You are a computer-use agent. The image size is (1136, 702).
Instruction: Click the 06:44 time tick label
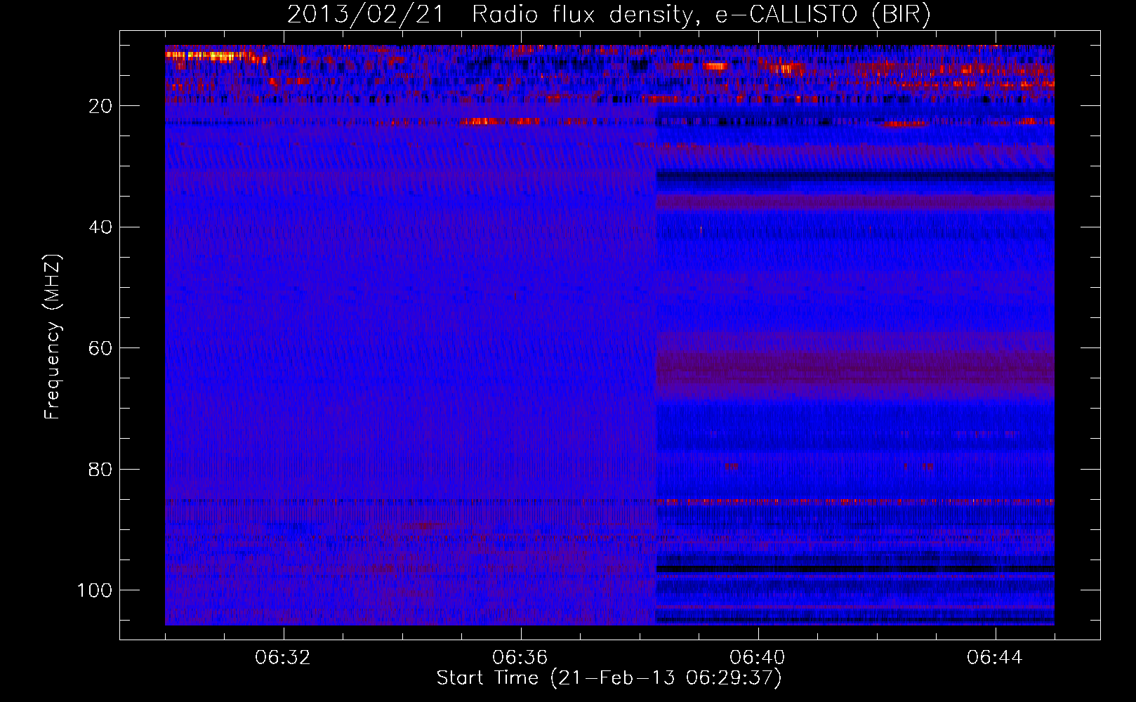[995, 658]
